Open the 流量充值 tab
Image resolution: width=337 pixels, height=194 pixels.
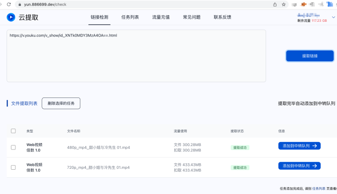[161, 17]
